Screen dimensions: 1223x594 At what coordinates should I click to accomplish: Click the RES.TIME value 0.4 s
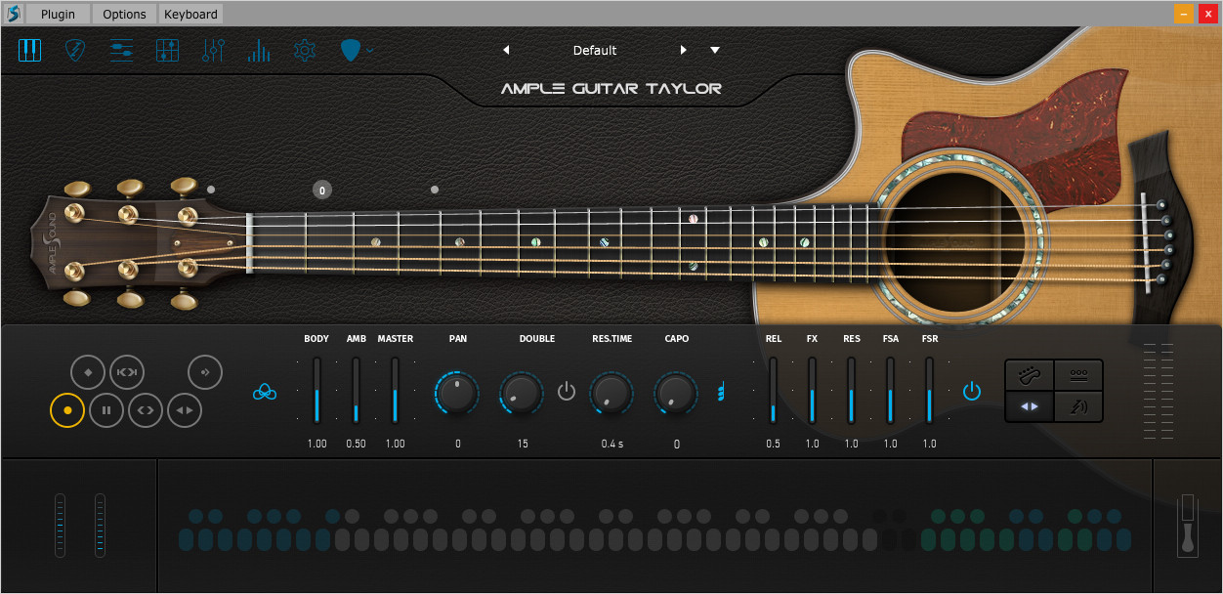click(x=612, y=444)
